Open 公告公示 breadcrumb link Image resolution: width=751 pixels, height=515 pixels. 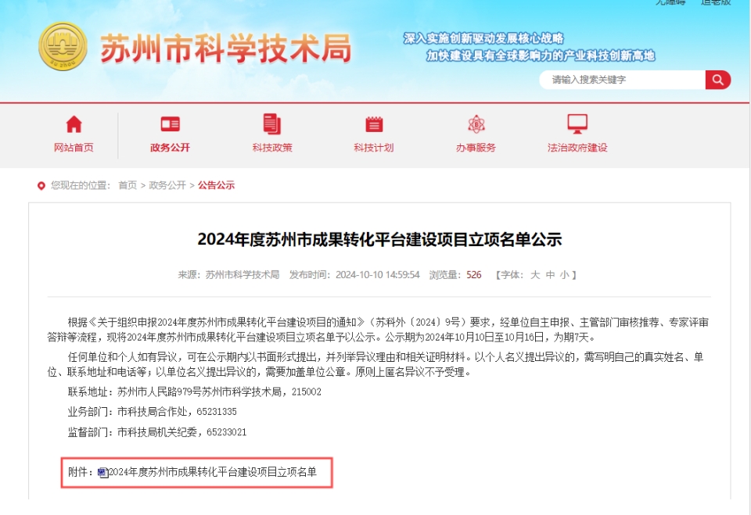217,185
